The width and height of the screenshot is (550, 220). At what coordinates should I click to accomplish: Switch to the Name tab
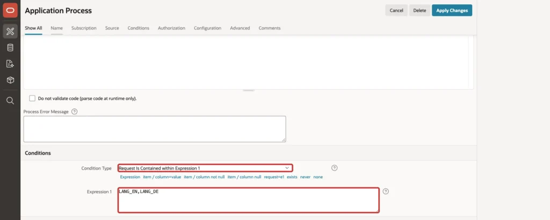click(x=56, y=28)
